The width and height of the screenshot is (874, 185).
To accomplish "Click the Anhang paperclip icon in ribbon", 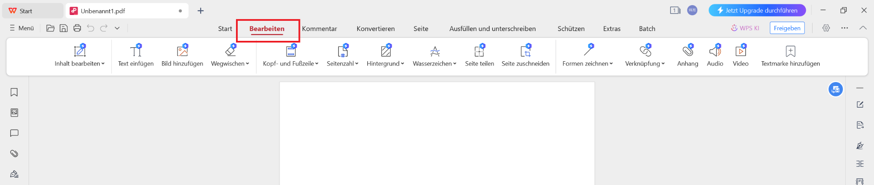I will (x=688, y=51).
